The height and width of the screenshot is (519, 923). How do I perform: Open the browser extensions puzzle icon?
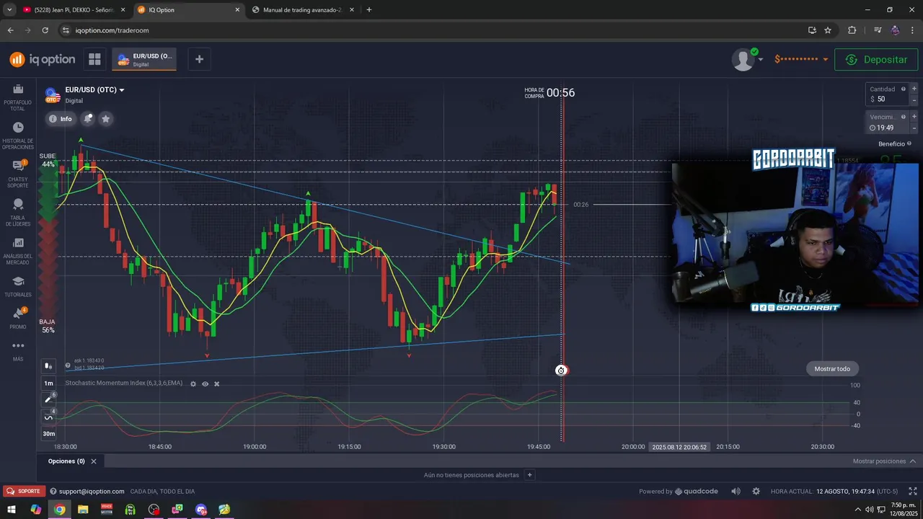pos(852,30)
